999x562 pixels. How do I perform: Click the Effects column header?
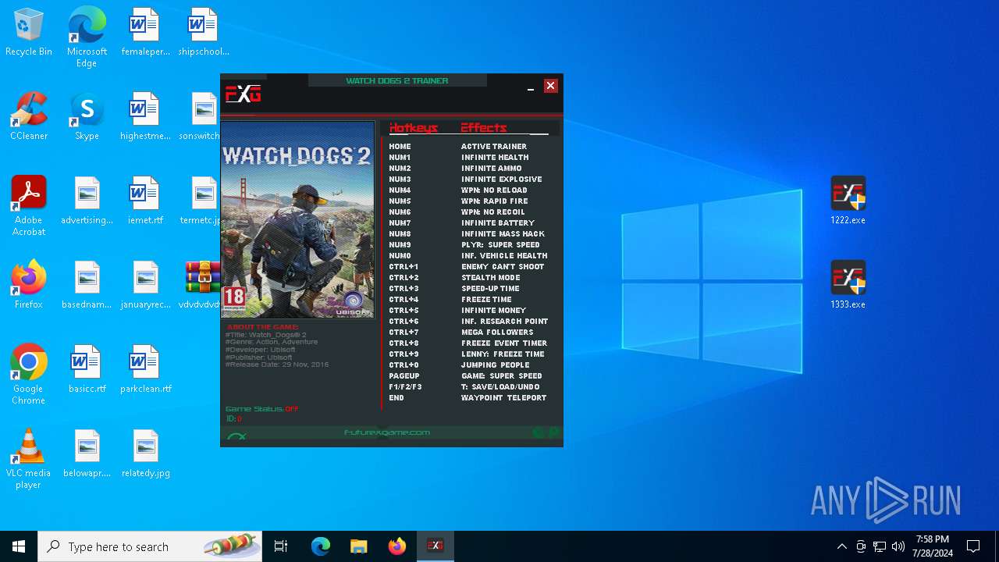(484, 128)
